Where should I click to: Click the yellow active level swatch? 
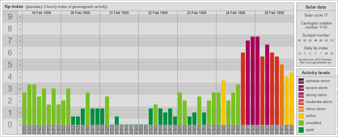(301, 116)
